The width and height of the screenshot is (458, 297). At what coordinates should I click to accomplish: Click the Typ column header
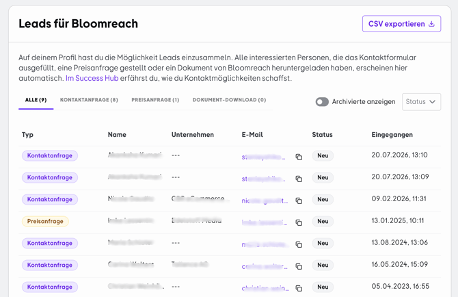[27, 135]
